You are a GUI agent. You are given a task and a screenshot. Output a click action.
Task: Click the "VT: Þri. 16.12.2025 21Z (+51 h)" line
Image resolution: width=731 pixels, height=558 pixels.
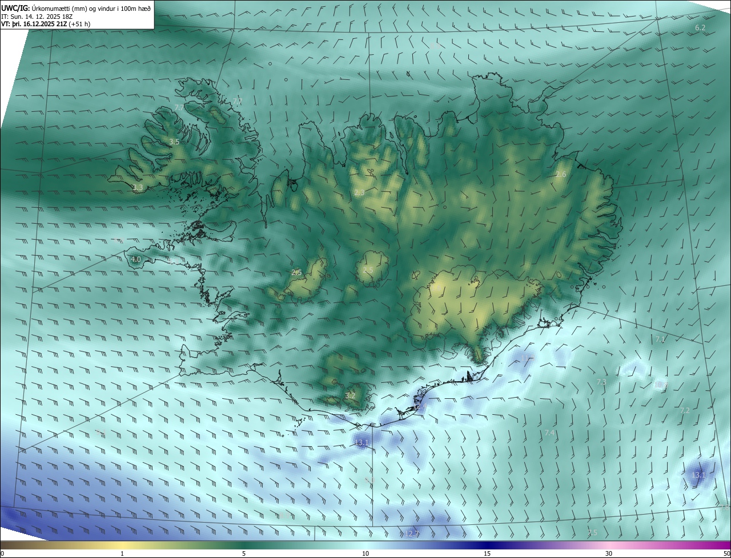[x=46, y=24]
